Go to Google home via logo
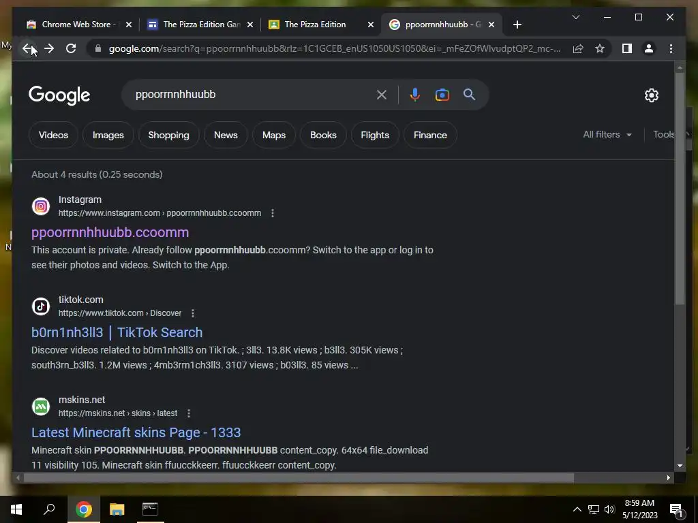Image resolution: width=698 pixels, height=523 pixels. 59,95
